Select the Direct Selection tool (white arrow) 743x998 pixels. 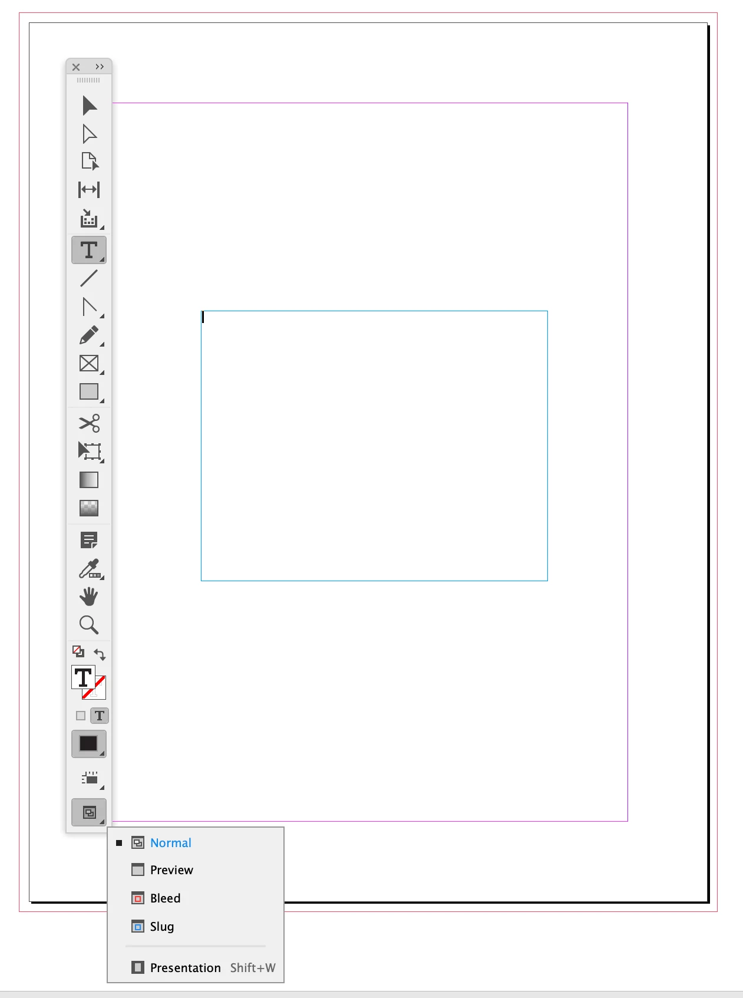(x=89, y=134)
